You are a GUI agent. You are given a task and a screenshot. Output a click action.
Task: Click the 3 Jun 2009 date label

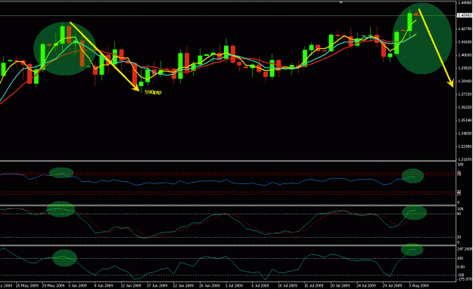78,285
